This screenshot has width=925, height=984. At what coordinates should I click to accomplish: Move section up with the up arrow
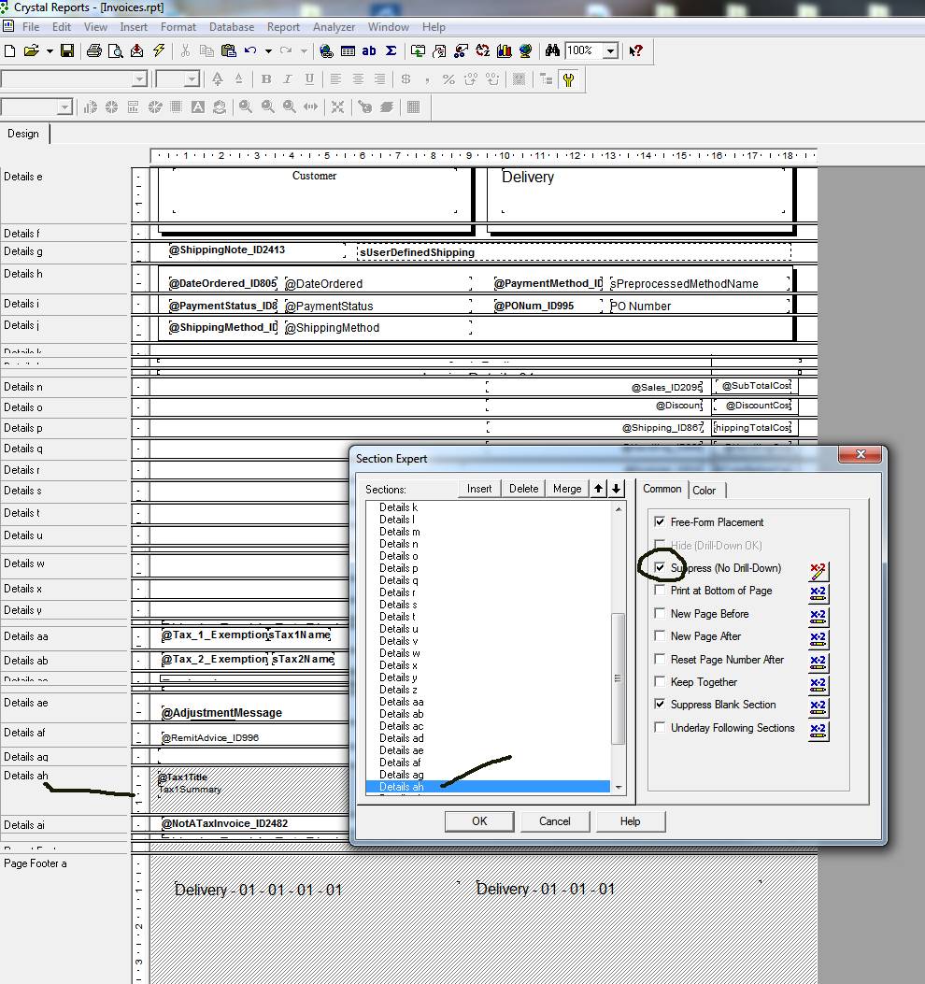[x=599, y=489]
